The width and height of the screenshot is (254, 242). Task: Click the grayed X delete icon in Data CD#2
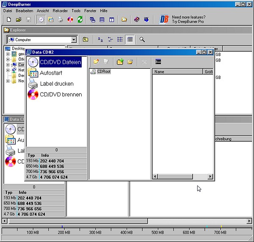point(144,62)
